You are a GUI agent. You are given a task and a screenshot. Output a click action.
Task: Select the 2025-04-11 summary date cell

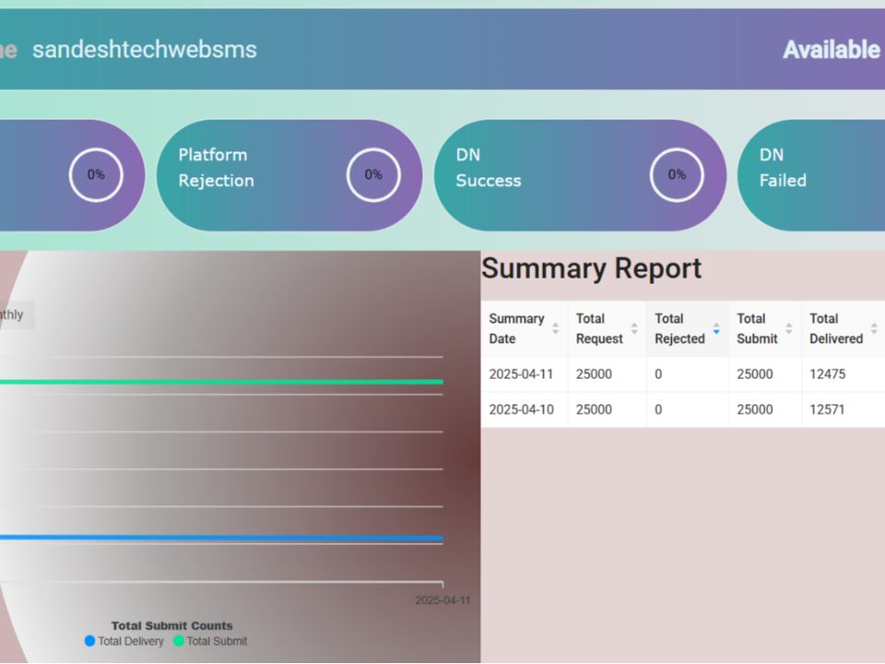click(x=521, y=374)
